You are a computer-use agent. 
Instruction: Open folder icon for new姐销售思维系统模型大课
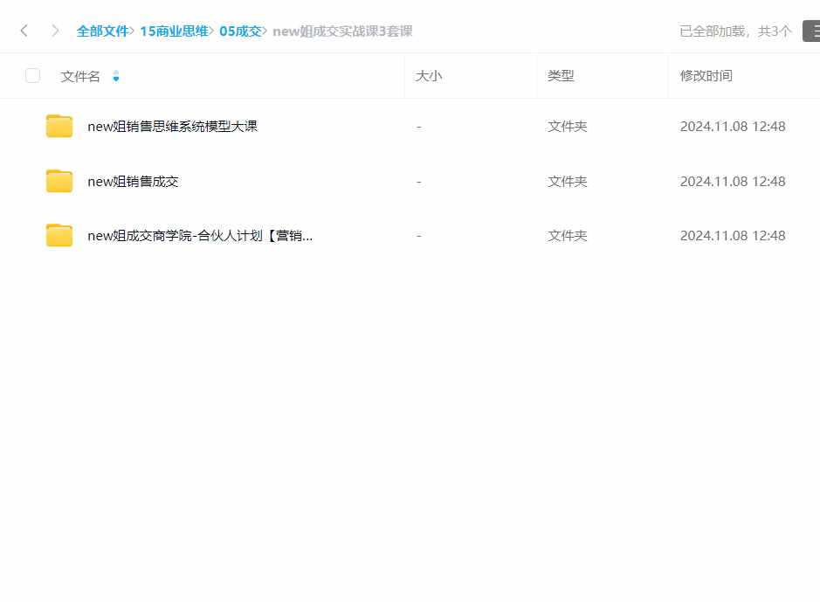point(59,126)
